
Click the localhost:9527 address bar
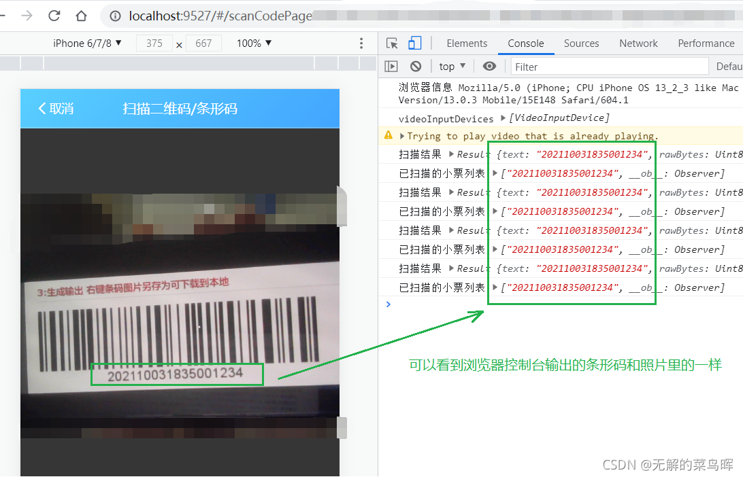(x=420, y=16)
